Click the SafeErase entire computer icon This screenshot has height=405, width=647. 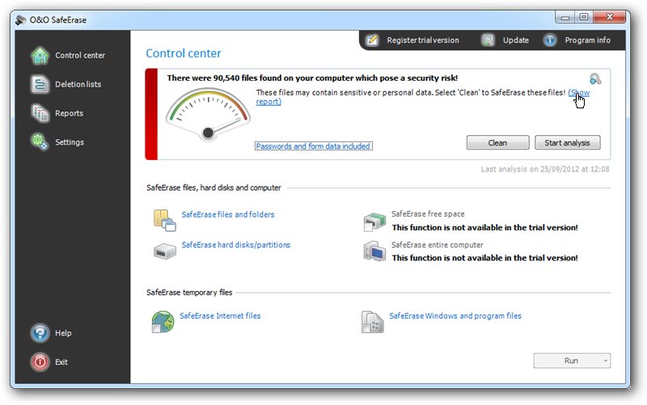(374, 251)
